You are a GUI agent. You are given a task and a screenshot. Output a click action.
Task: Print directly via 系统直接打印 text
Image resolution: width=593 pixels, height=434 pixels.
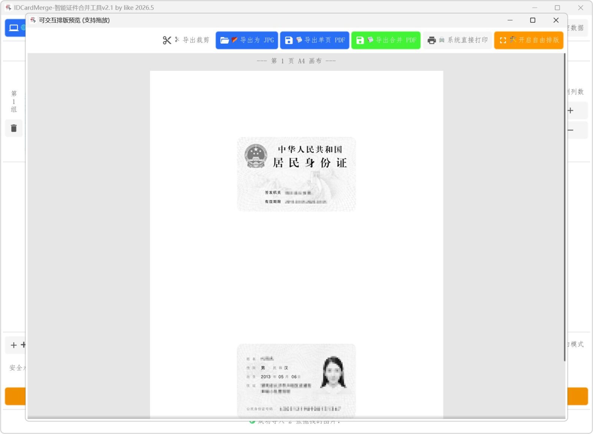tap(468, 40)
